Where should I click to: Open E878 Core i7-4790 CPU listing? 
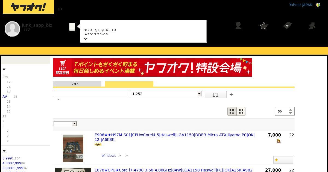click(174, 170)
